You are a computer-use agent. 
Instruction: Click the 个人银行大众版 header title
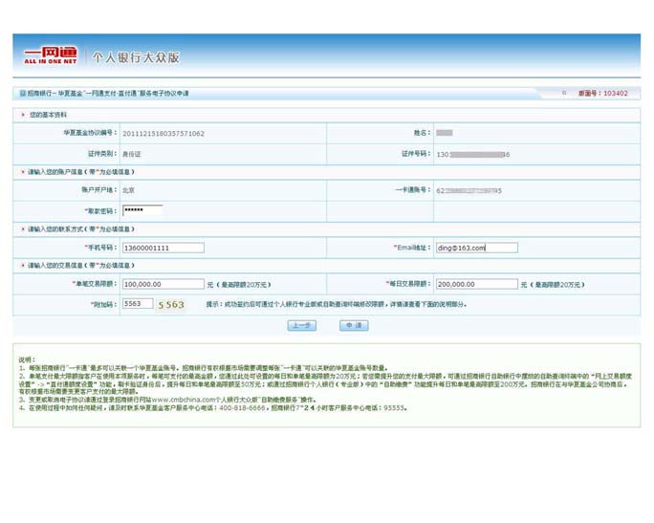click(x=136, y=57)
